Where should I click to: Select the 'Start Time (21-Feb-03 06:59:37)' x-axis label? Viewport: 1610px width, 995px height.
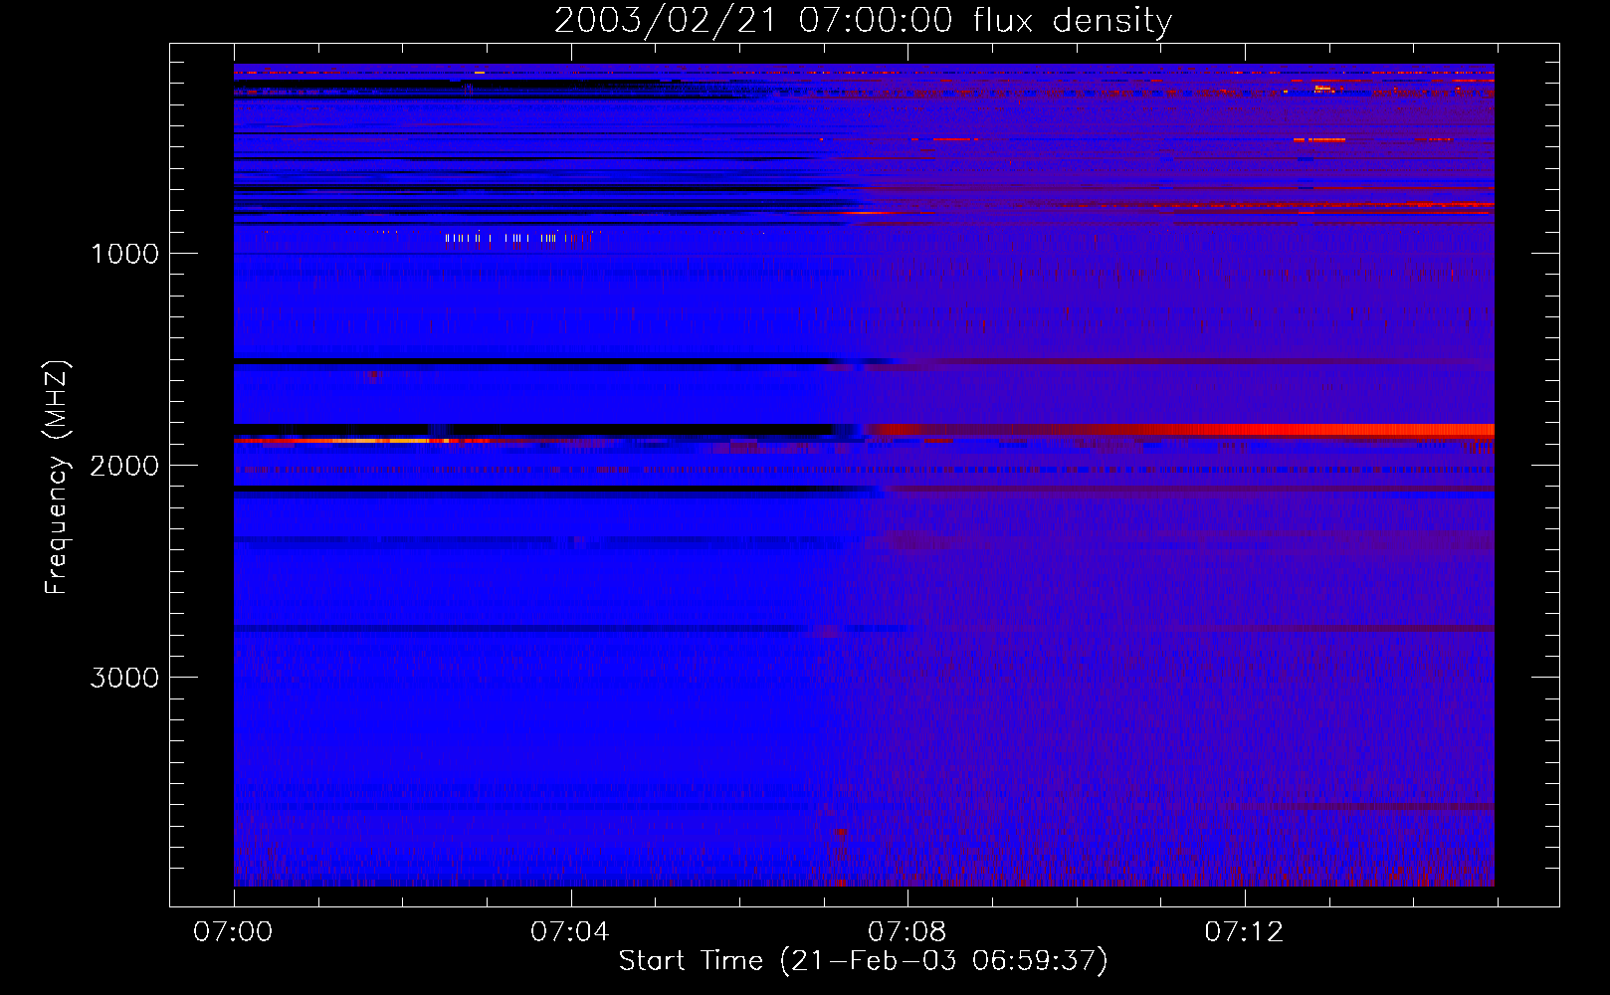coord(863,961)
